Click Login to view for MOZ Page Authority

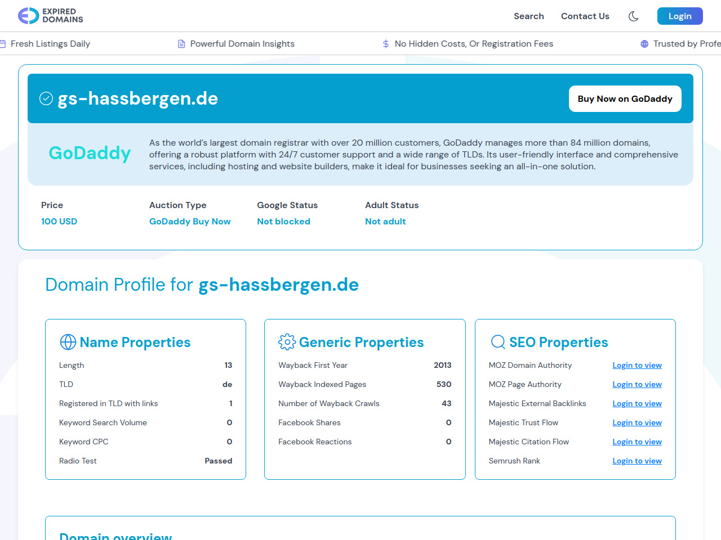pos(637,385)
